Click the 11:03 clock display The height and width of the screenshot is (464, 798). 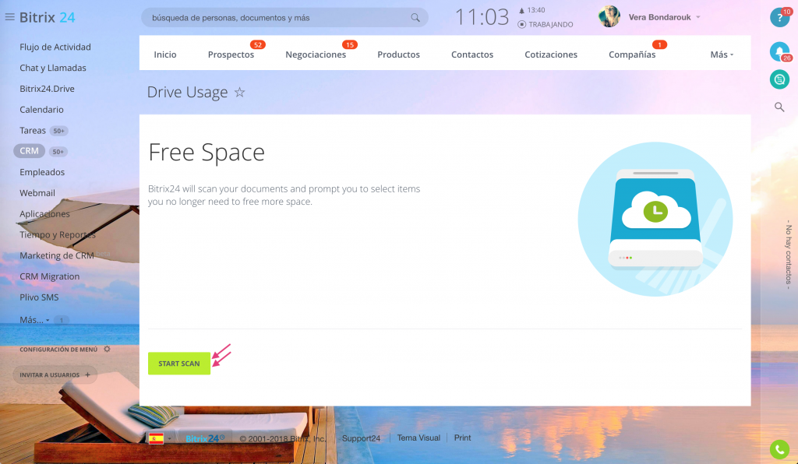[482, 17]
